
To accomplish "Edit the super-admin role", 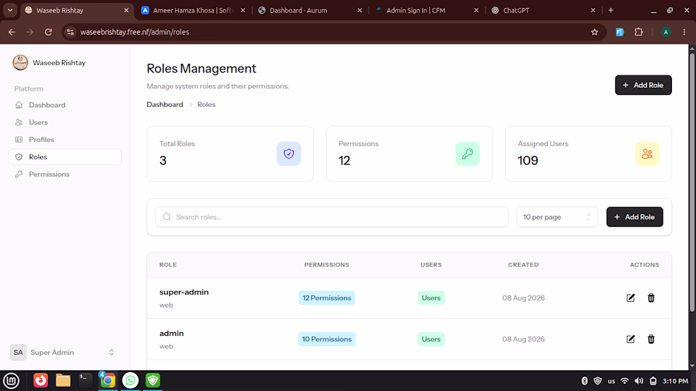I will 630,298.
